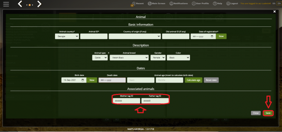Viewport: 282px width, 132px height.
Task: Click the Animal ID input field
Action: click(94, 36)
